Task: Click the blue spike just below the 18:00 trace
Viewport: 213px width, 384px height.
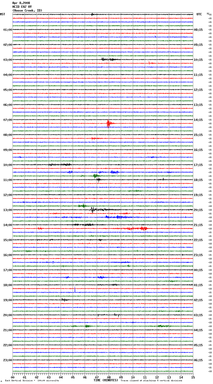Action: [75, 290]
